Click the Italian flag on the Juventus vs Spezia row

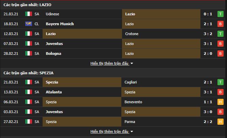coord(29,112)
